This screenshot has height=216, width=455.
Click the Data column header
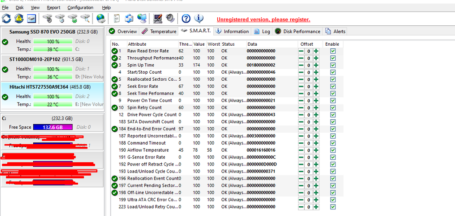pos(272,44)
